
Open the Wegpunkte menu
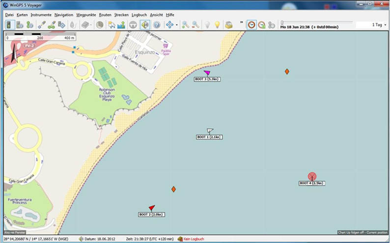[x=86, y=15]
